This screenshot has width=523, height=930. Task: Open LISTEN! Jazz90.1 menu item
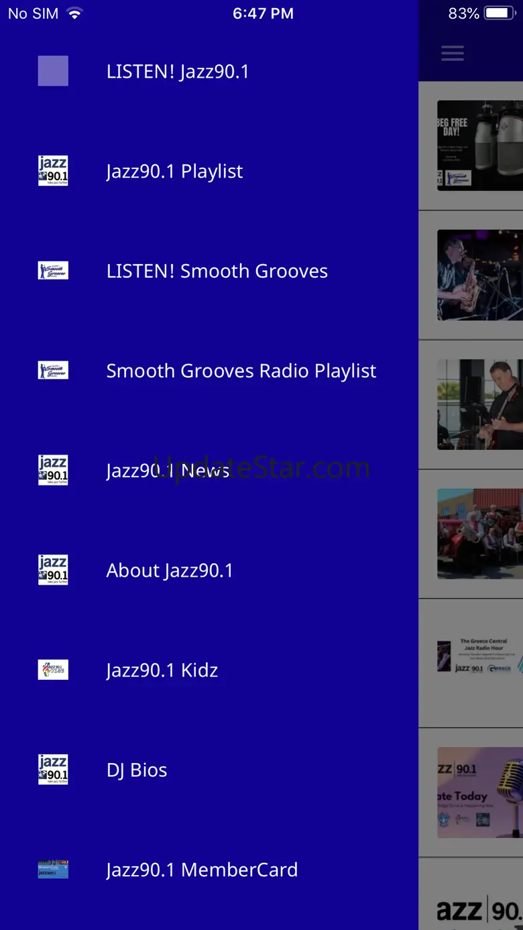(x=178, y=71)
